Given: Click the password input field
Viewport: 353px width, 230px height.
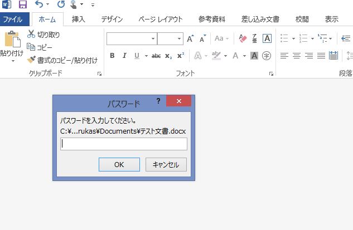Looking at the screenshot, I should coord(124,144).
